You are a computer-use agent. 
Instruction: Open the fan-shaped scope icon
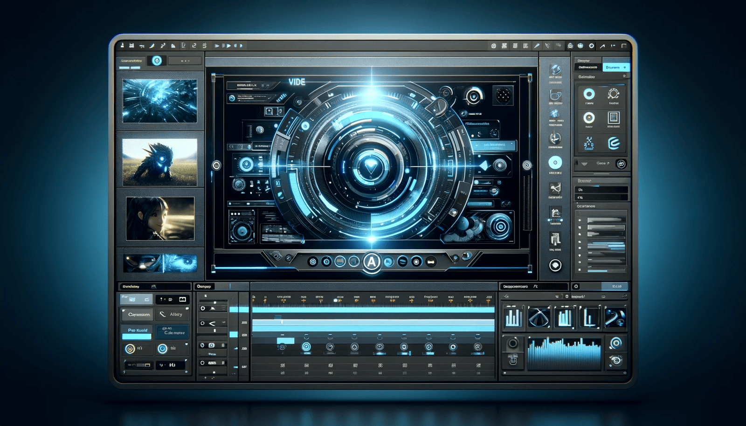pos(539,317)
